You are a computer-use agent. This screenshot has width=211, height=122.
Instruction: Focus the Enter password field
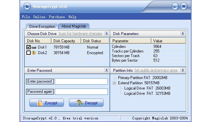point(81,81)
